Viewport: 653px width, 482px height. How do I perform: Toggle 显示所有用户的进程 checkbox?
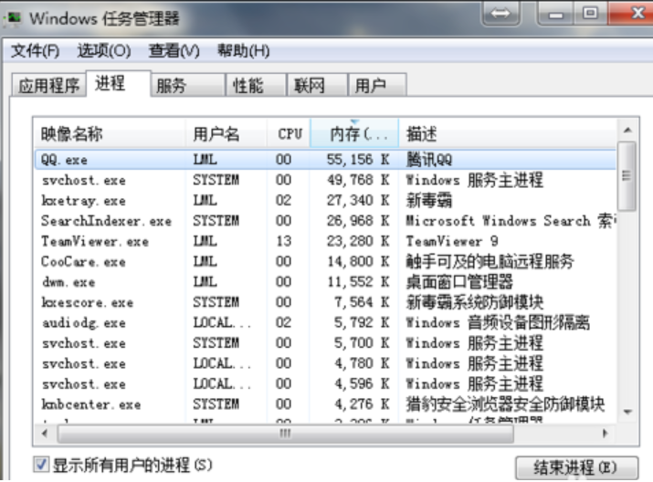[x=41, y=464]
